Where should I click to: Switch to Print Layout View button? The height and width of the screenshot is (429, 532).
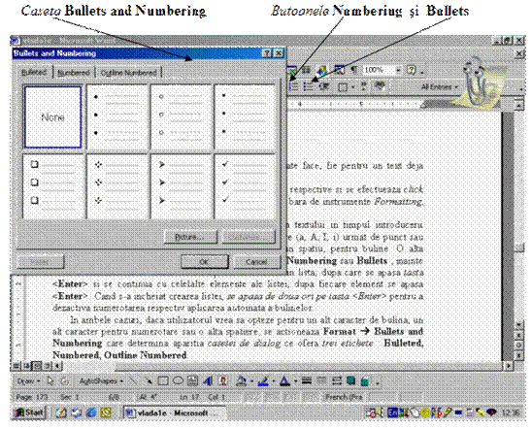(38, 366)
